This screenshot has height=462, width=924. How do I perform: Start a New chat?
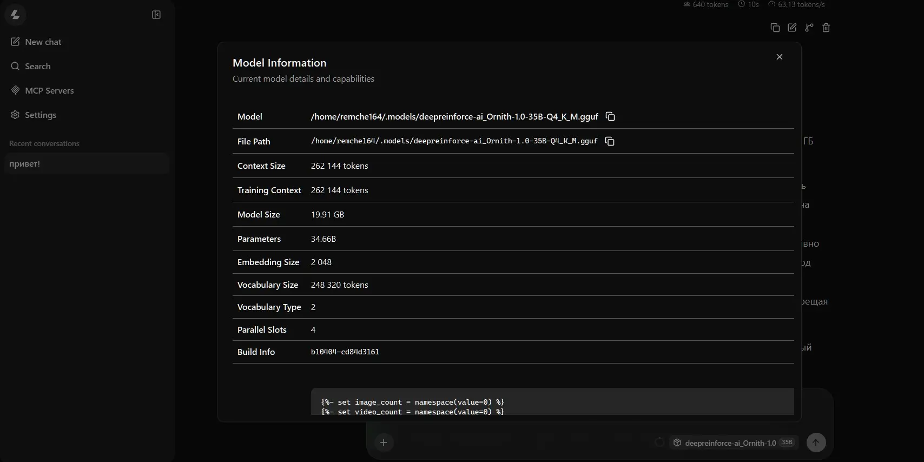(36, 42)
